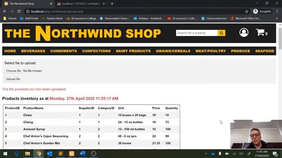
Task: Select the Chais product name cell
Action: 27,115
